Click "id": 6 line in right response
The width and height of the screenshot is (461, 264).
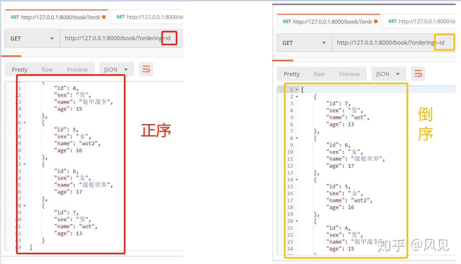pos(338,145)
